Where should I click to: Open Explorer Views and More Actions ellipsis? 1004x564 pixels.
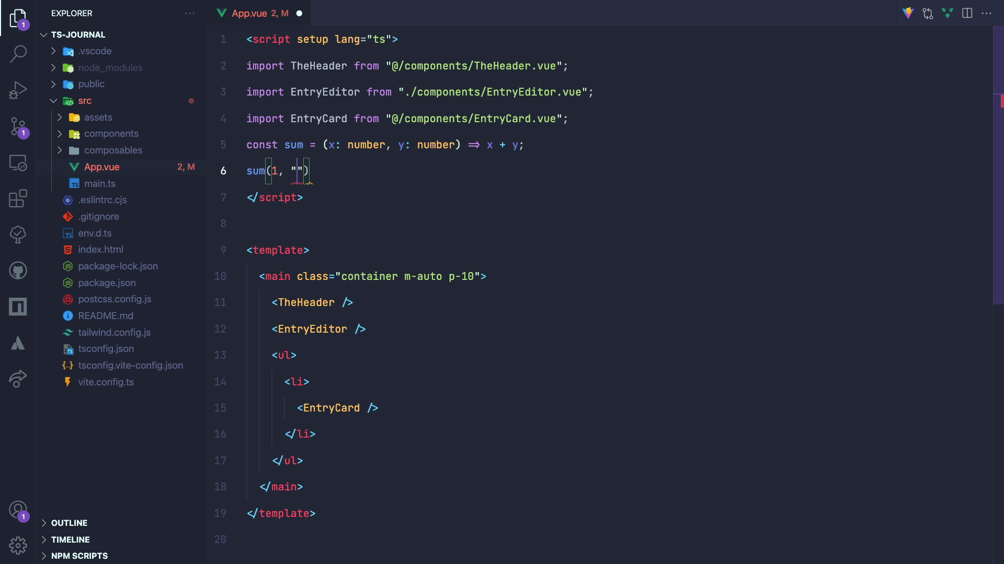(190, 13)
